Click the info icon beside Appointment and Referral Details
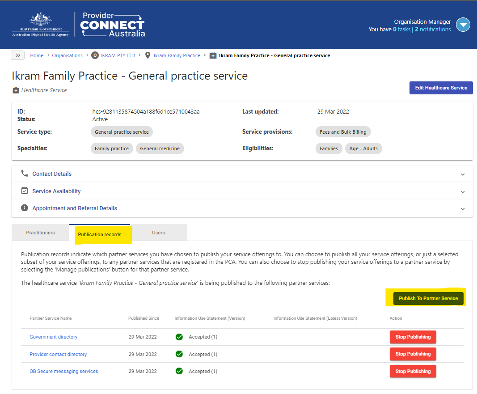This screenshot has width=477, height=394. click(25, 208)
